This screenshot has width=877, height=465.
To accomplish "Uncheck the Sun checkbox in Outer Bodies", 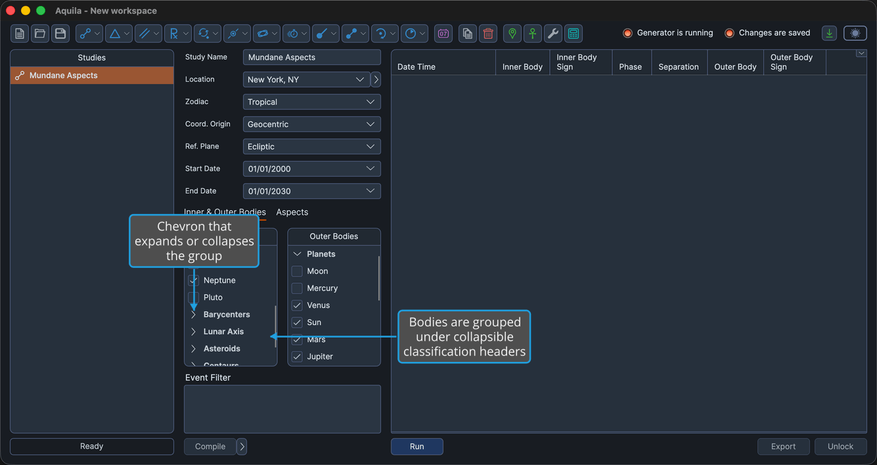I will pyautogui.click(x=297, y=322).
